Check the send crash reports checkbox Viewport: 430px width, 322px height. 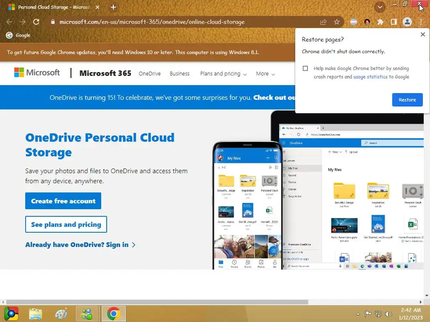[x=305, y=68]
